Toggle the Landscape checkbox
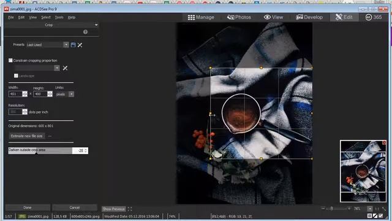Viewport: 392px width, 221px height. pos(16,76)
